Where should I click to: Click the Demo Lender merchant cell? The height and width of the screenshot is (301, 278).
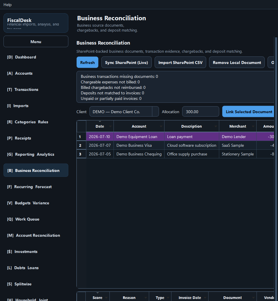[238, 137]
